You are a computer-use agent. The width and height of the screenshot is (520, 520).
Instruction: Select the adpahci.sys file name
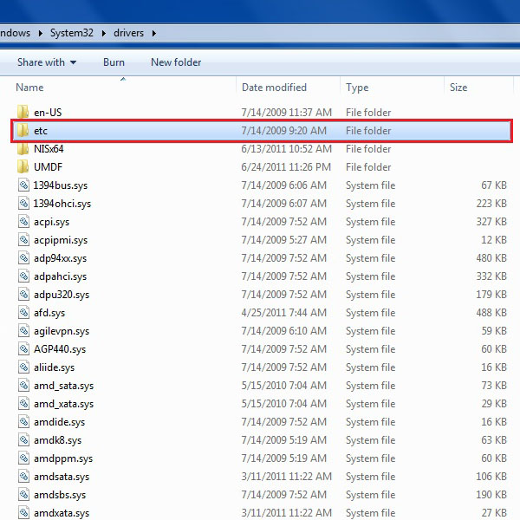click(x=60, y=276)
